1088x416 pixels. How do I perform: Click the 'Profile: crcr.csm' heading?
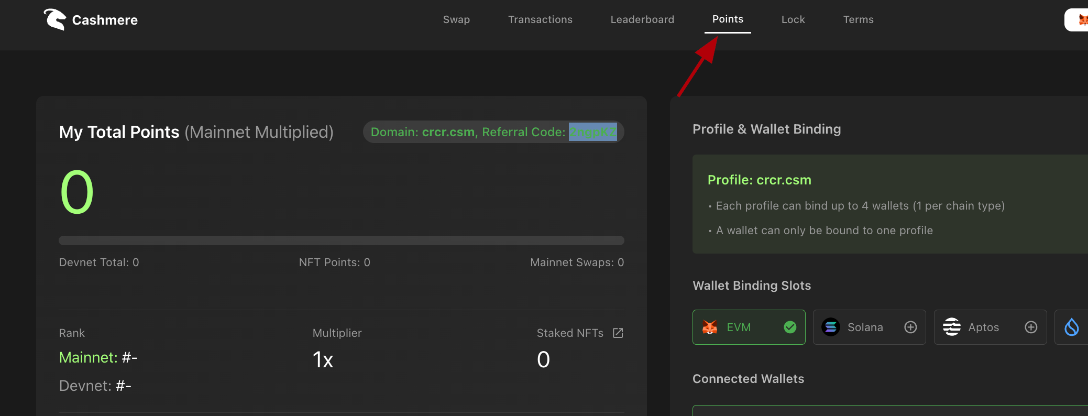pos(759,180)
